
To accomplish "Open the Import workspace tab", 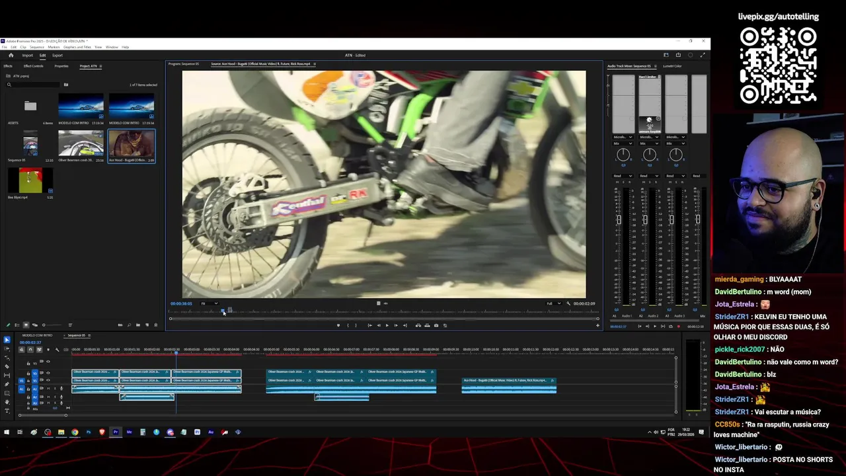I will [x=28, y=56].
